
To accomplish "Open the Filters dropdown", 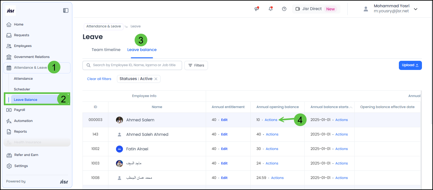I will tap(196, 65).
